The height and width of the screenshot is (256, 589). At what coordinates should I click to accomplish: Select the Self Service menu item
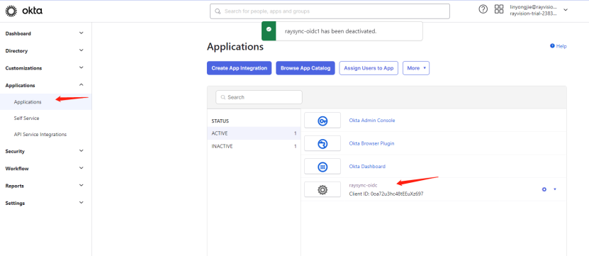click(x=26, y=118)
